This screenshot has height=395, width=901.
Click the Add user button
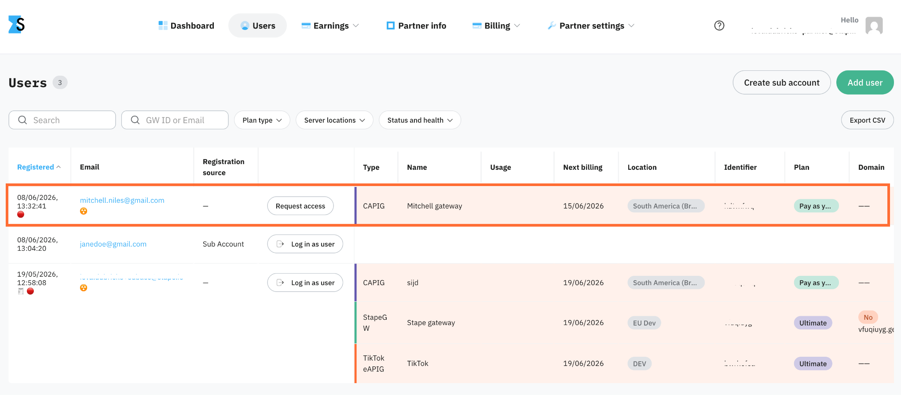[865, 83]
